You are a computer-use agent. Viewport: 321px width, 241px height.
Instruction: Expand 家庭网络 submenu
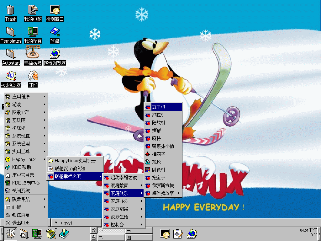(x=124, y=209)
